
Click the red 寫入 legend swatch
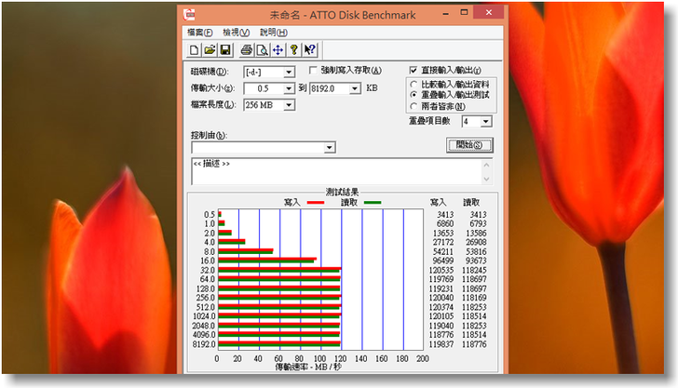pos(315,202)
